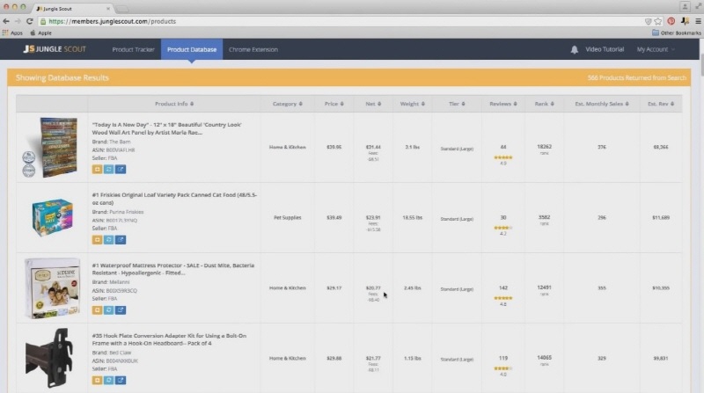Screen dimensions: 704x393
Task: Sort by Rank column
Action: click(544, 104)
